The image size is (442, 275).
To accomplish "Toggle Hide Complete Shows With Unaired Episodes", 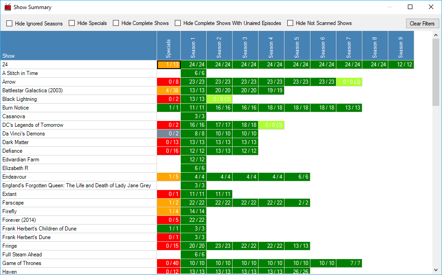I will coord(178,23).
